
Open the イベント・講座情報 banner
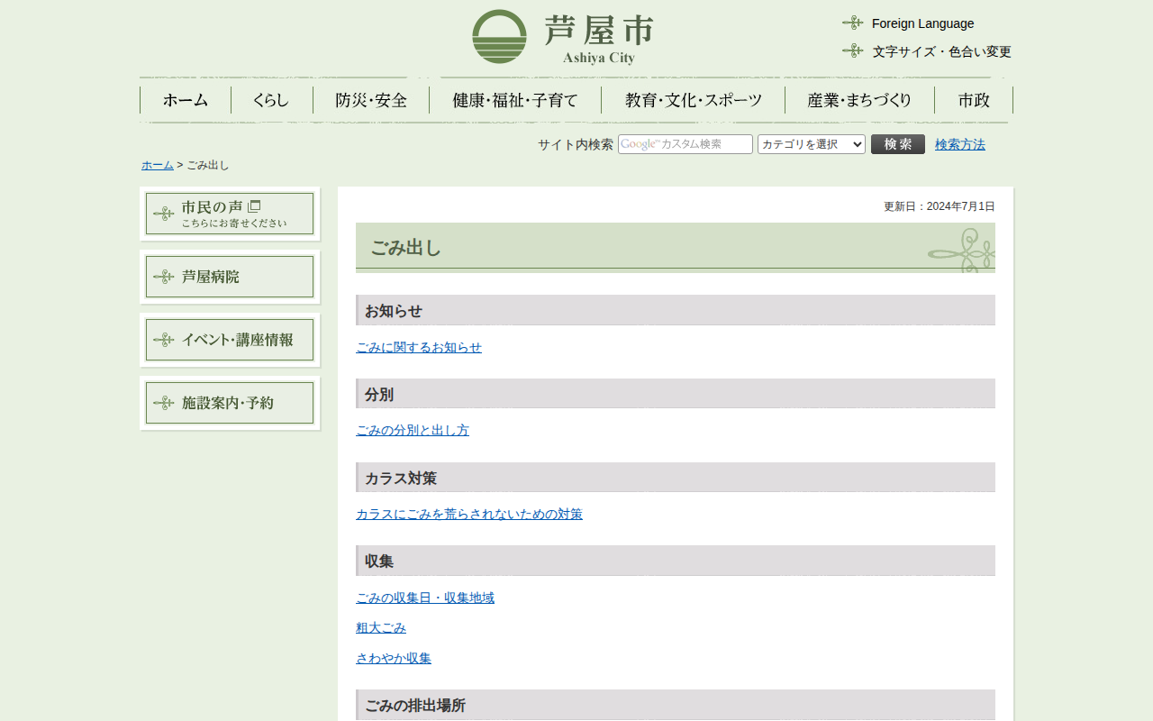tap(230, 340)
